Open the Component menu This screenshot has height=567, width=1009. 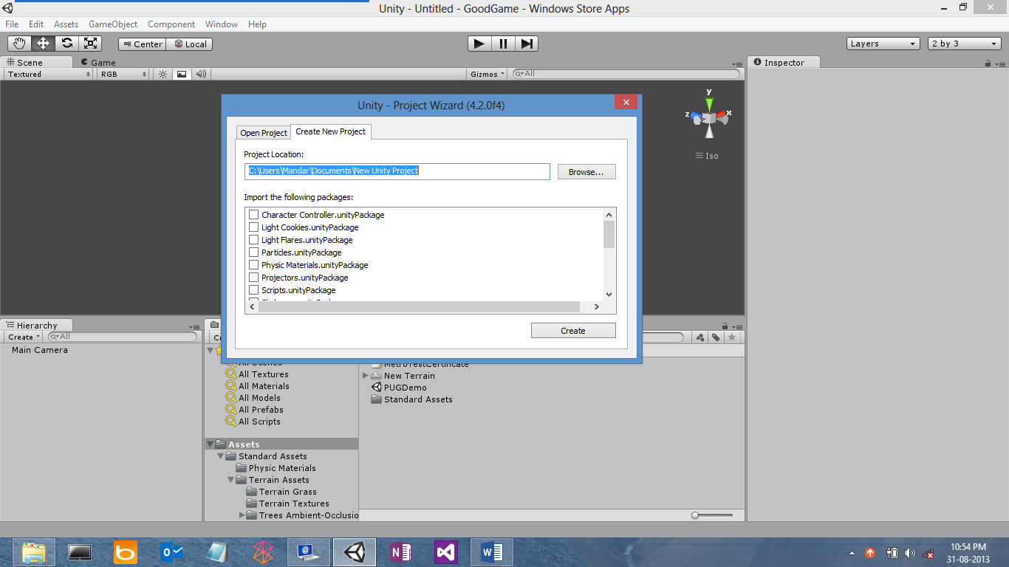[x=171, y=24]
